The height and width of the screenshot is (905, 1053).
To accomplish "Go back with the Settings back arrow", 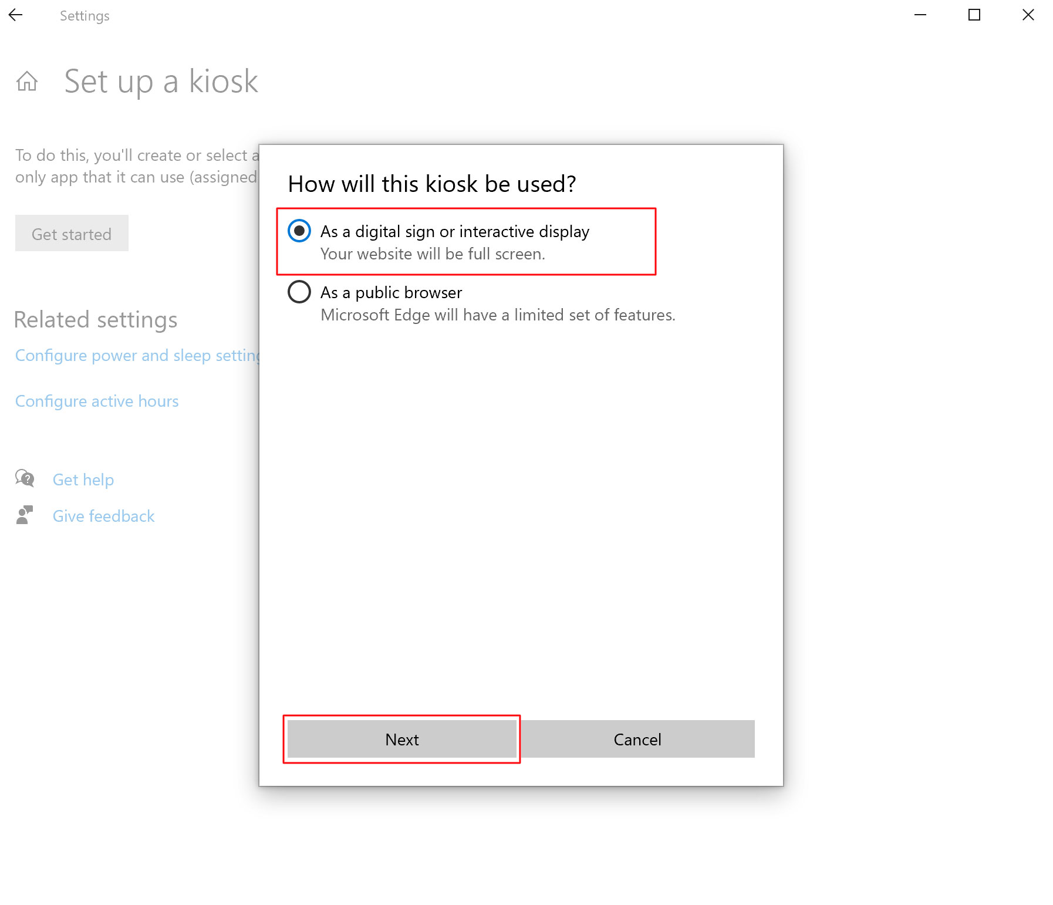I will coord(16,15).
